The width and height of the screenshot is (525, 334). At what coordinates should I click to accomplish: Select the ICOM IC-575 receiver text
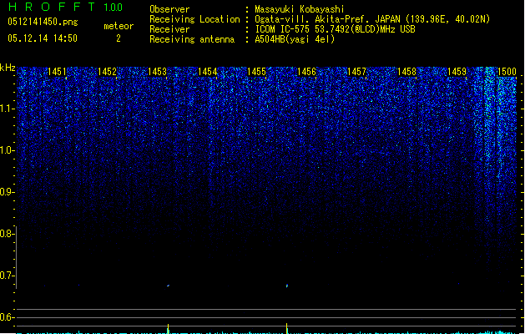(x=335, y=29)
